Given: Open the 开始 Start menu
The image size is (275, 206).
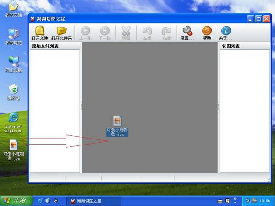Looking at the screenshot, I should 16,200.
